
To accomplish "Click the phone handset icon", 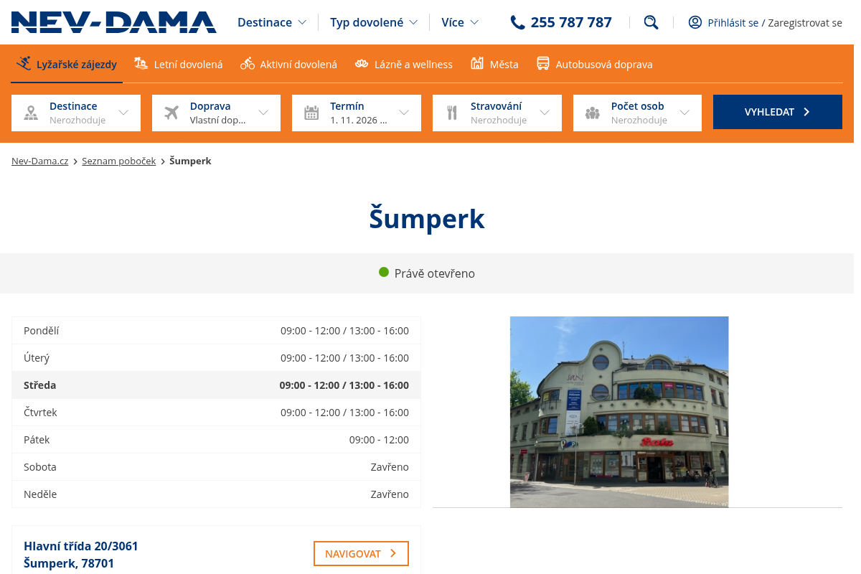I will [x=517, y=22].
